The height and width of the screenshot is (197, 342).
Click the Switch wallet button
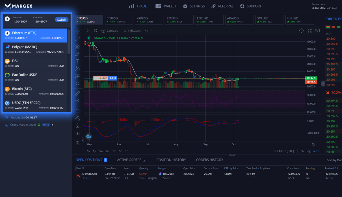62,20
